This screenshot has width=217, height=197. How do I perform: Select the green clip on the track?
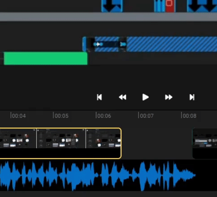(46, 58)
